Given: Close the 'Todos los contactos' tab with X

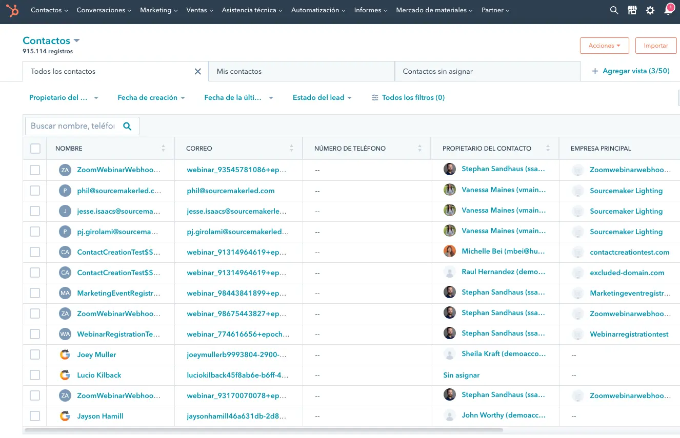Looking at the screenshot, I should (197, 72).
